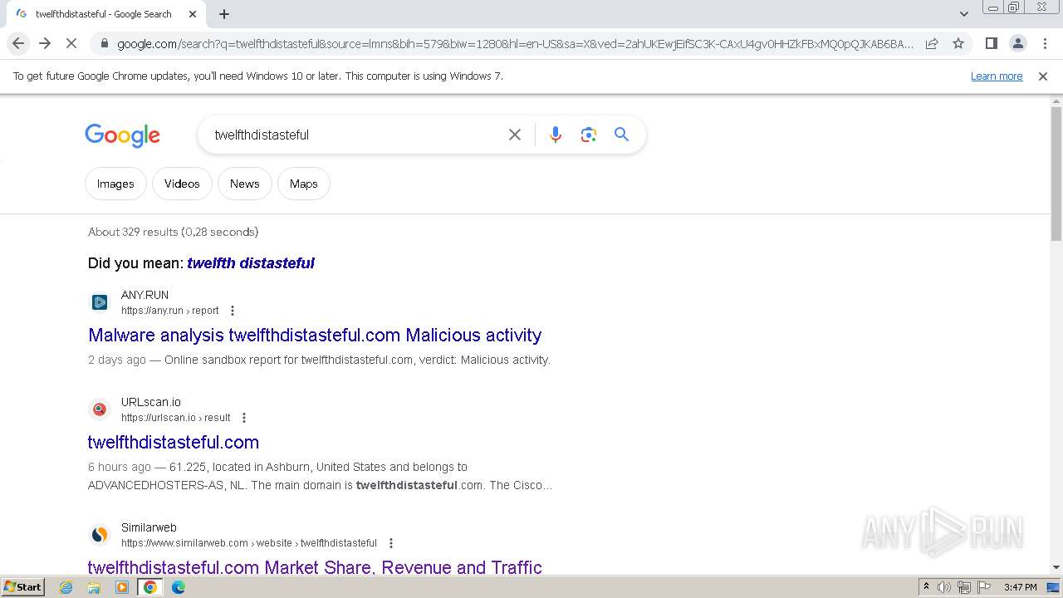This screenshot has width=1063, height=598.
Task: Click the ANY.RUN site name text
Action: click(145, 295)
